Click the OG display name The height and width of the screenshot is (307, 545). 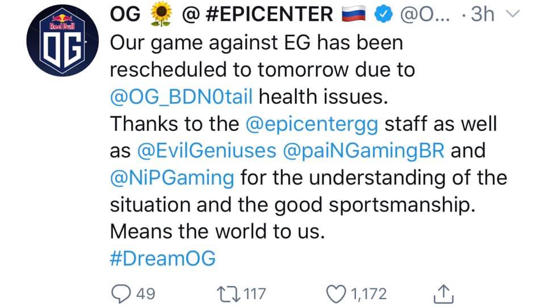[125, 15]
